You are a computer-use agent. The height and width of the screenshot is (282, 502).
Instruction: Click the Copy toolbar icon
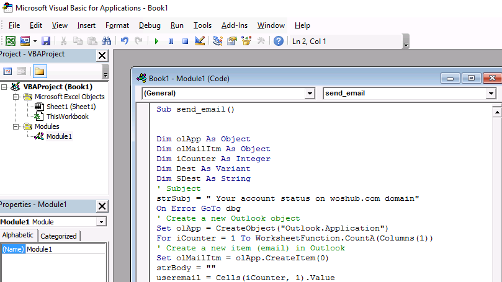[78, 41]
